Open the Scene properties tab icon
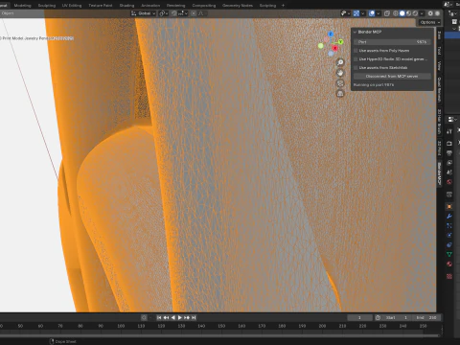Image resolution: width=460 pixels, height=345 pixels. coord(449,172)
